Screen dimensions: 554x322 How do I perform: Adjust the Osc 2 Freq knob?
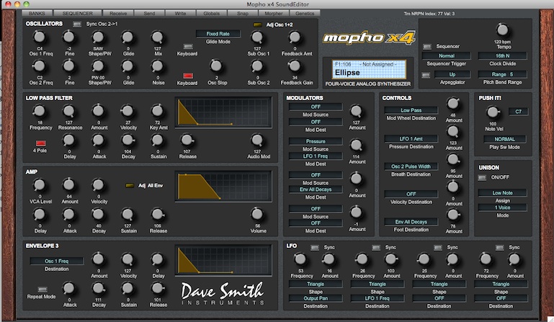pos(39,66)
